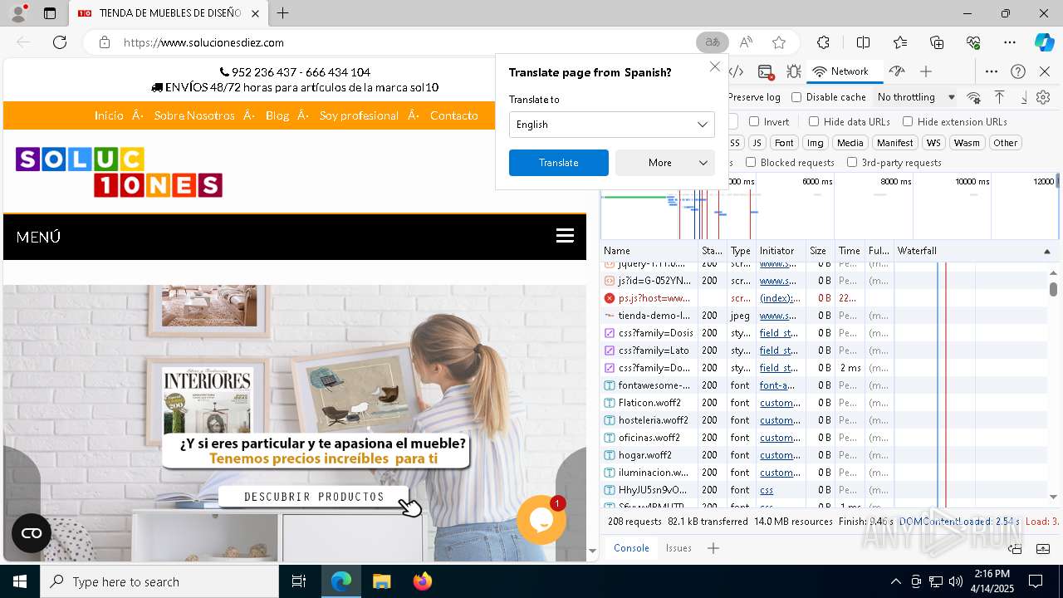Open Soy profesional menu item
Image resolution: width=1063 pixels, height=598 pixels.
(359, 115)
